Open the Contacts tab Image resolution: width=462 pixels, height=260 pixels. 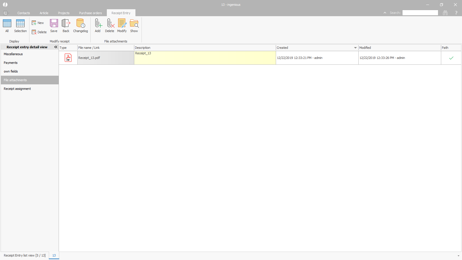(24, 13)
